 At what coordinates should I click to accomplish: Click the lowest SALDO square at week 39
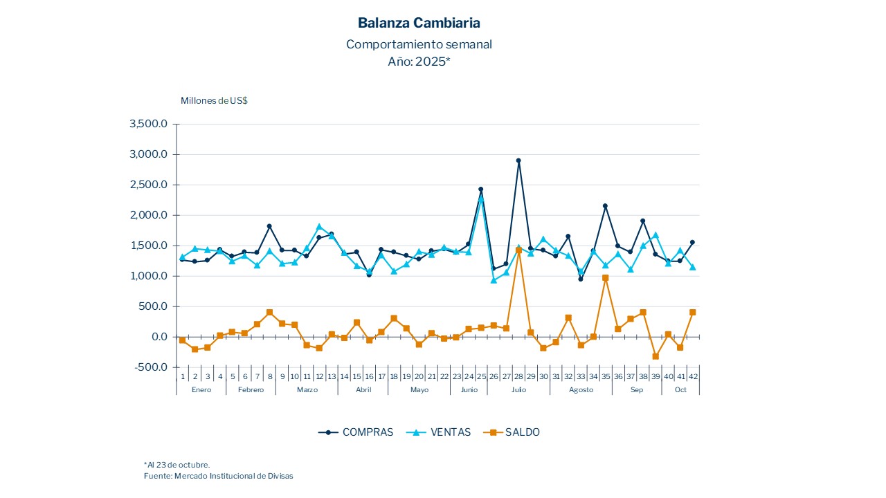pyautogui.click(x=656, y=356)
